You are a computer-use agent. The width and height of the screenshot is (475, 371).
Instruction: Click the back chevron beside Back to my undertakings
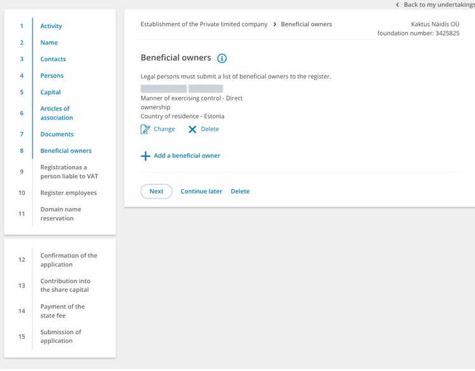point(397,5)
